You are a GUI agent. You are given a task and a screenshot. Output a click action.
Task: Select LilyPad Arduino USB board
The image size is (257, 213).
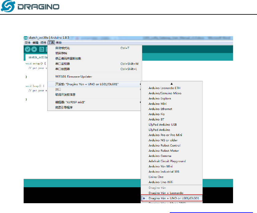(x=172, y=125)
